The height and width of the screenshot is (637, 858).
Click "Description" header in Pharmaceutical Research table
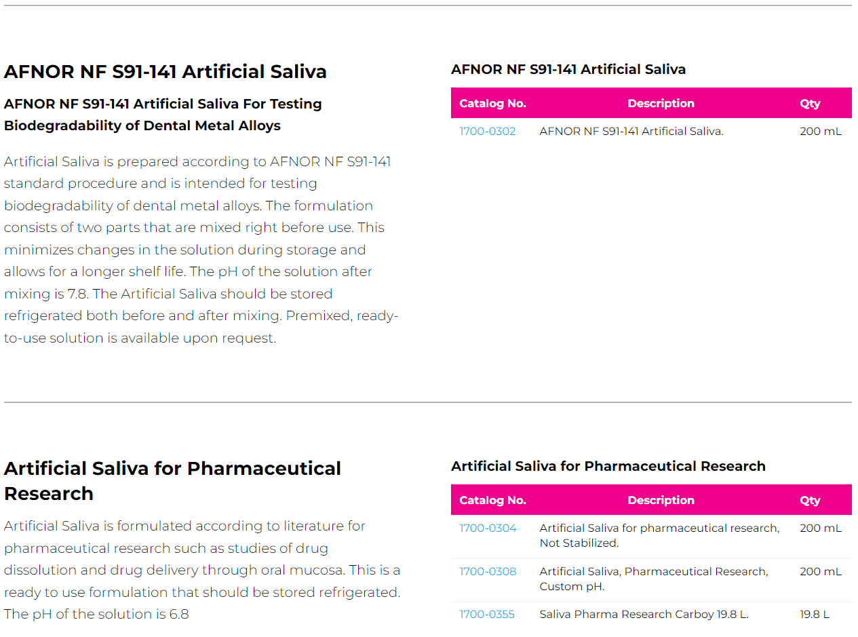[x=661, y=501]
